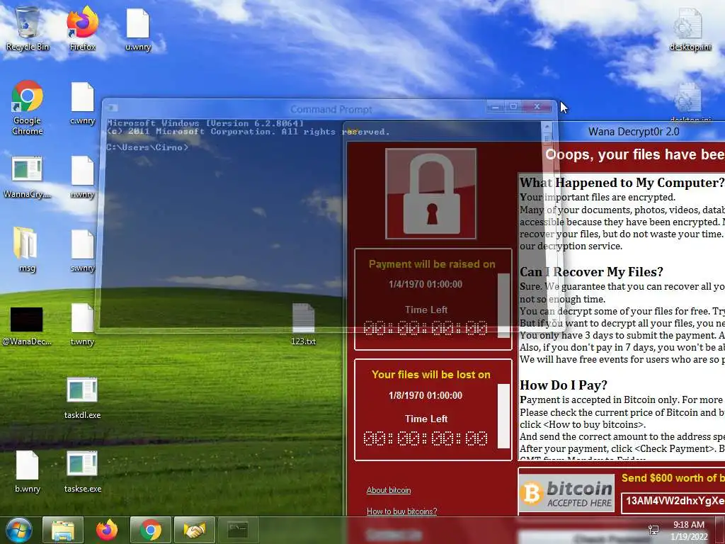Select the s.wnry file icon
This screenshot has width=725, height=544.
coord(82,251)
